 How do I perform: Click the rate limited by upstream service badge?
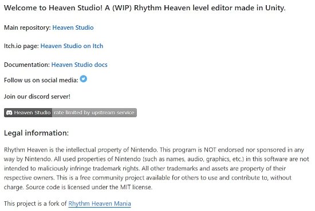(94, 113)
